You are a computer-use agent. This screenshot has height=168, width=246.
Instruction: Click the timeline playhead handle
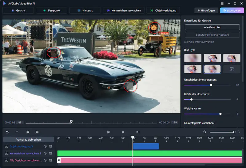click(x=133, y=137)
